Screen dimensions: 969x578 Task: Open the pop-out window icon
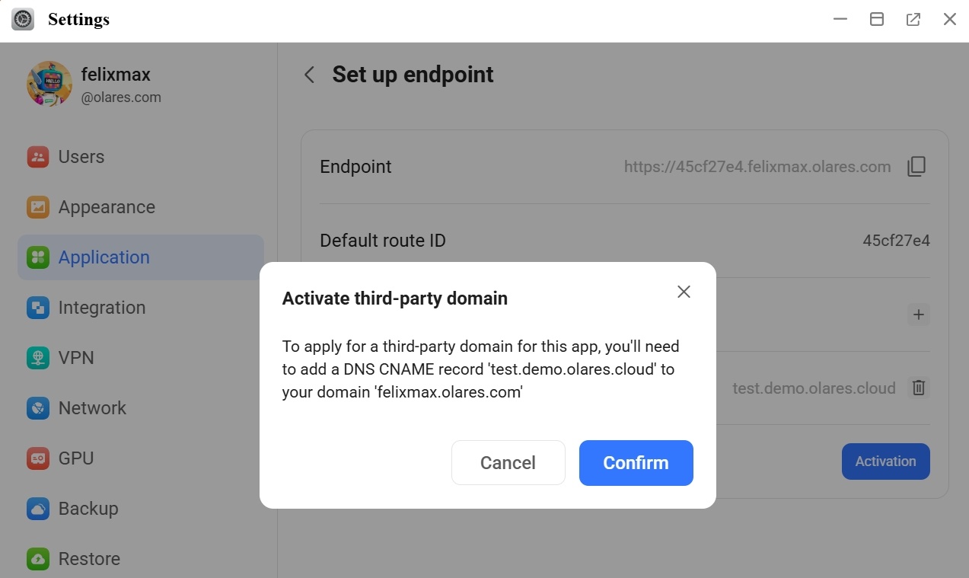(x=913, y=18)
